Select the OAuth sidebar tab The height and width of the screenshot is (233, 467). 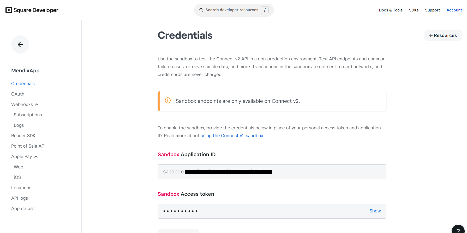click(x=18, y=94)
